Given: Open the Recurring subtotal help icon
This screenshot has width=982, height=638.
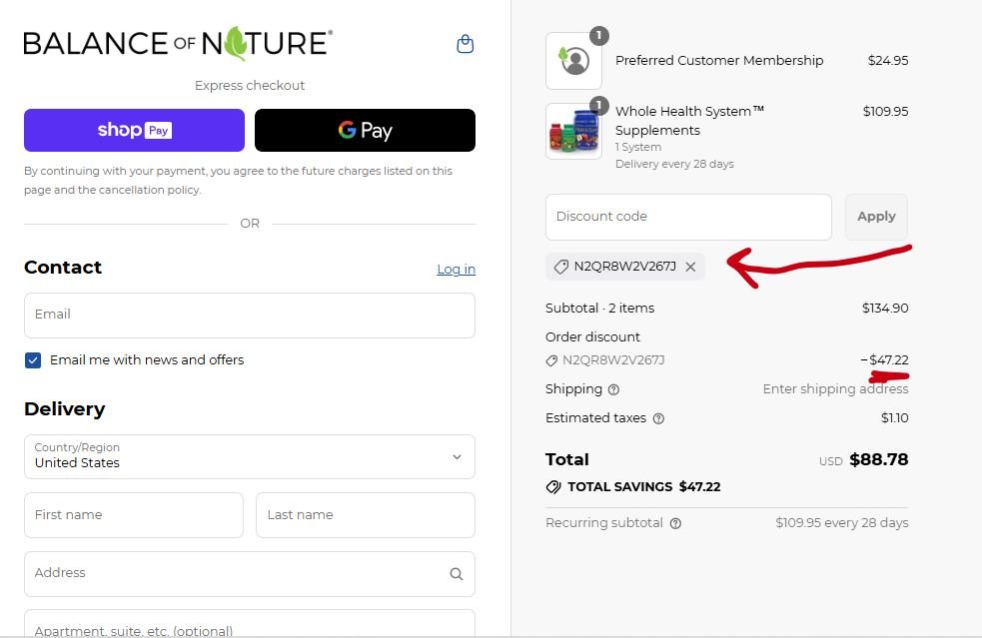Looking at the screenshot, I should pyautogui.click(x=675, y=523).
